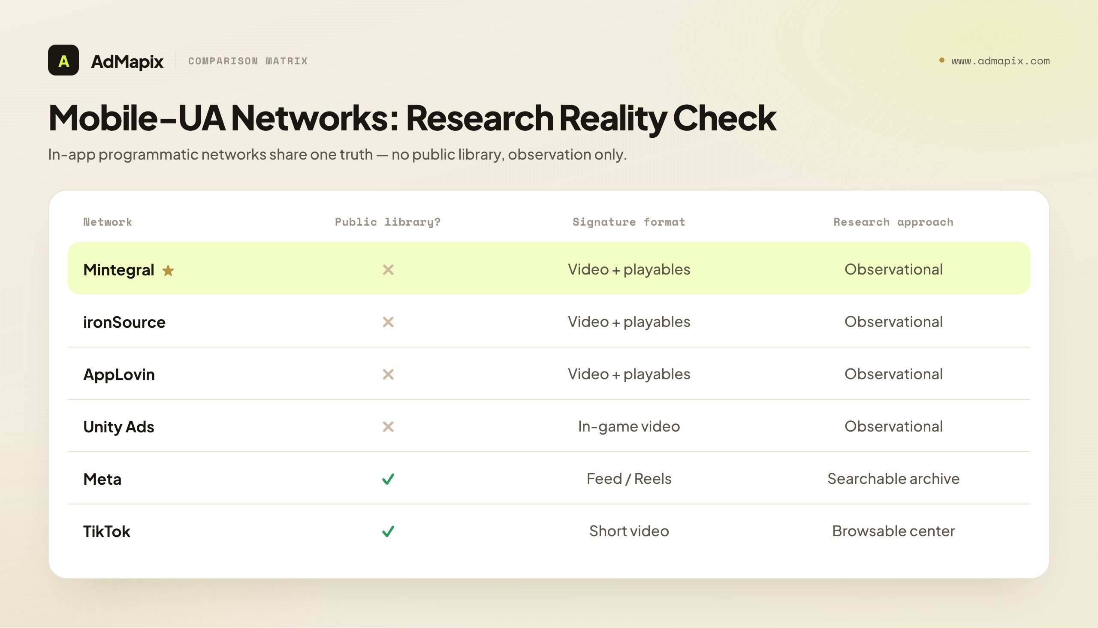Click the Research approach column header
Screen dimensions: 1098x628
893,222
